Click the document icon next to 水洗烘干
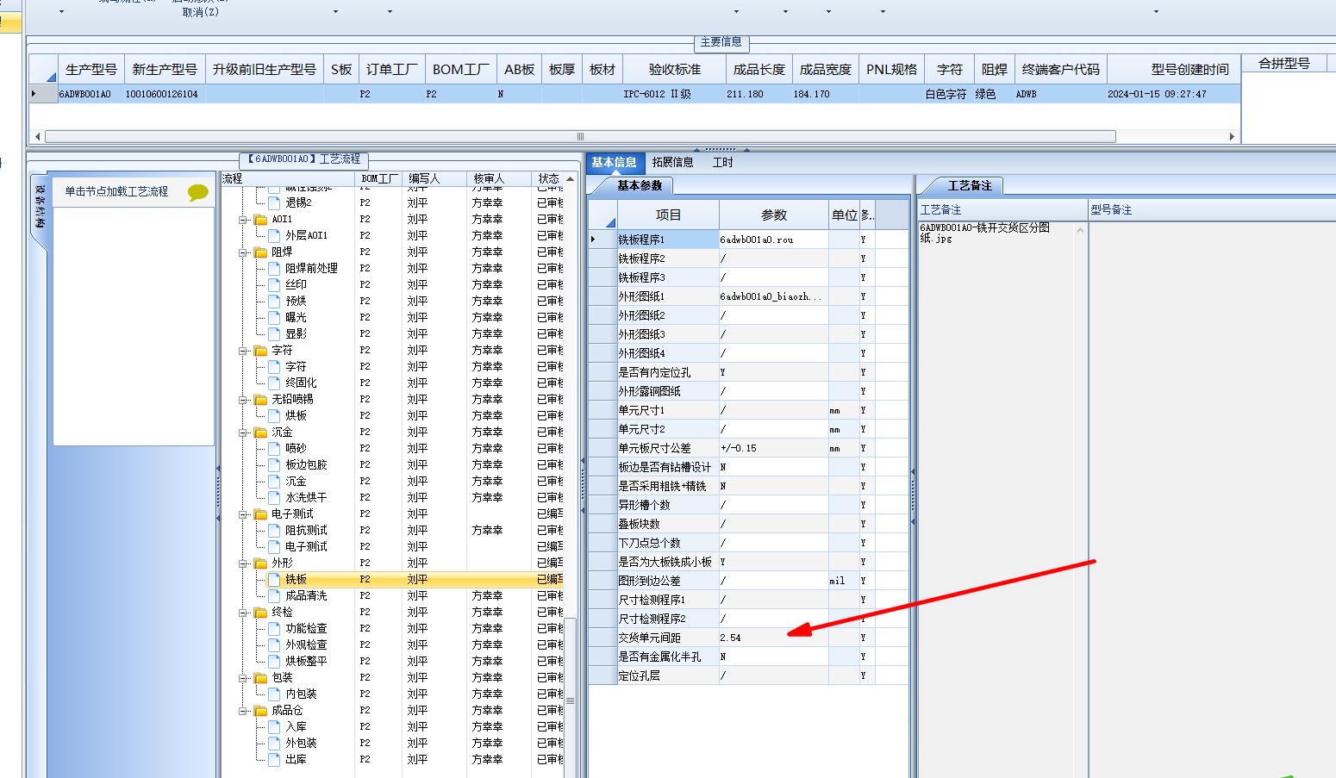 pos(274,497)
